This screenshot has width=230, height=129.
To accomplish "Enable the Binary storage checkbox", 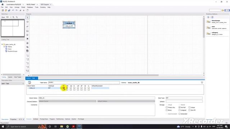I will tap(167, 110).
